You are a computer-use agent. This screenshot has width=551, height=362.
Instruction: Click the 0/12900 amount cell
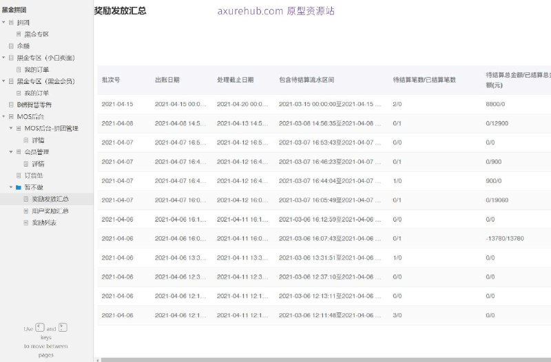point(497,123)
